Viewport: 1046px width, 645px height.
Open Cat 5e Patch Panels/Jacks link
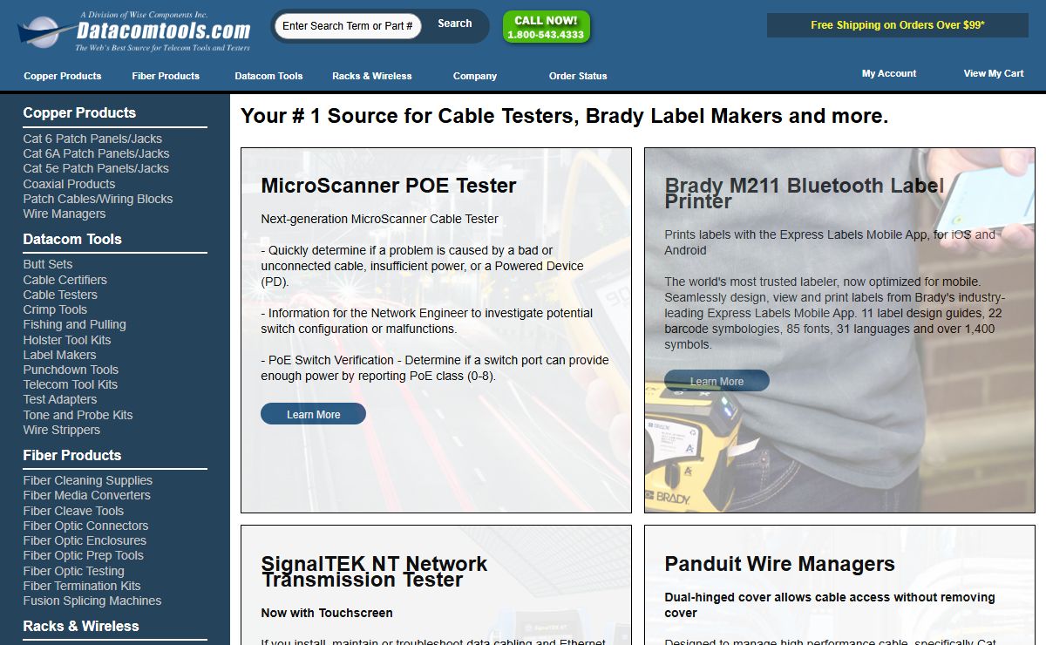click(96, 168)
